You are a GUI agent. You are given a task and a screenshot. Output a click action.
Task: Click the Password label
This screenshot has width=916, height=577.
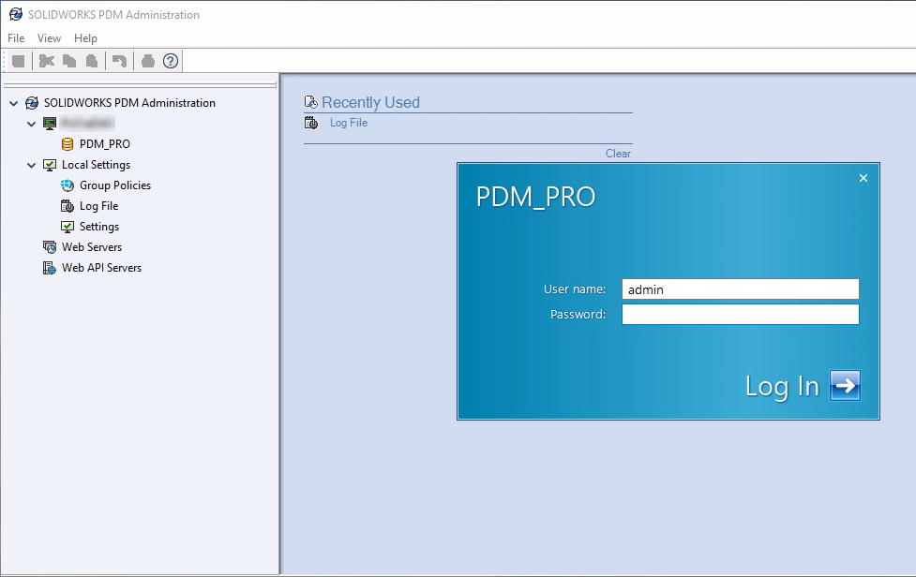point(578,315)
